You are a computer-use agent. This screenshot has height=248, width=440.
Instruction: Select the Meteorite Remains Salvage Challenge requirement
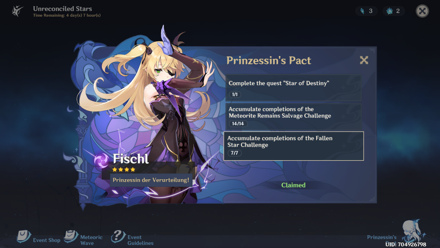click(293, 117)
